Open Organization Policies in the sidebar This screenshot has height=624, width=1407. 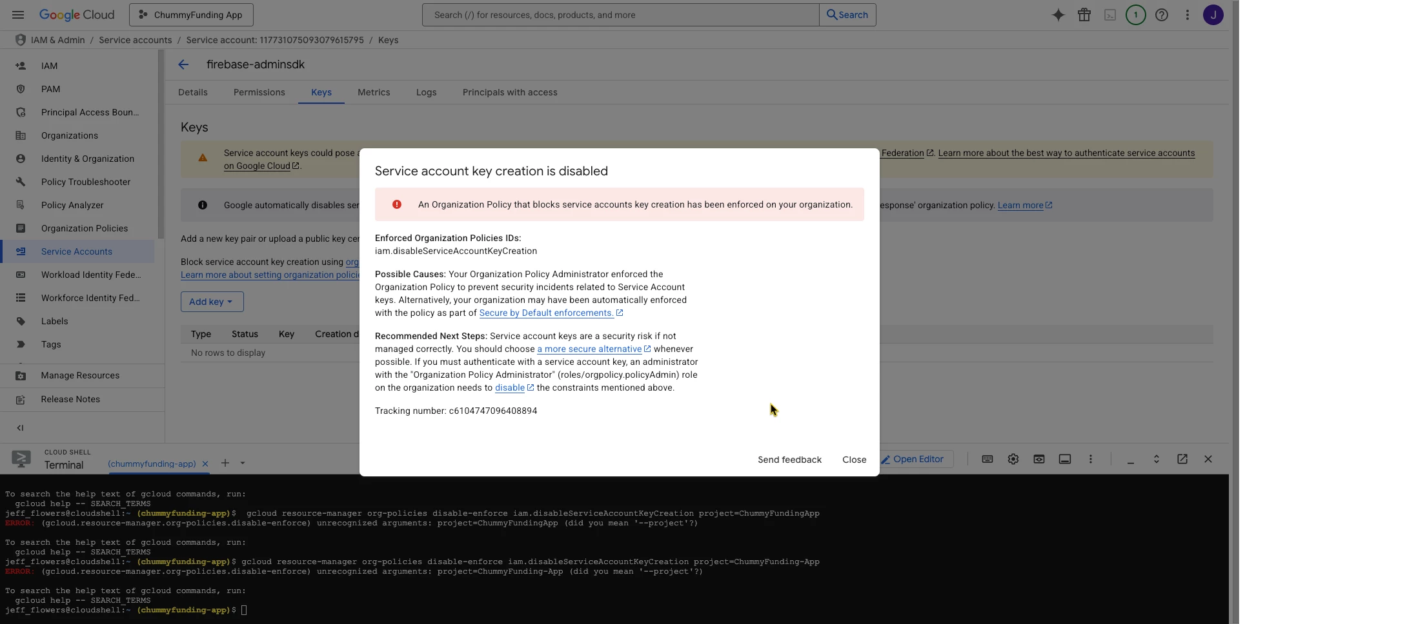[x=77, y=228]
